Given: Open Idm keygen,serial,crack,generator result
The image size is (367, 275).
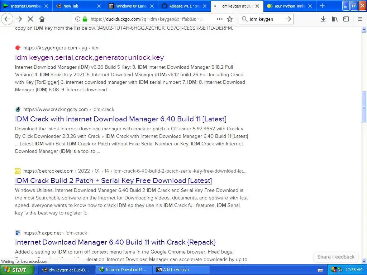Looking at the screenshot, I should (x=89, y=57).
